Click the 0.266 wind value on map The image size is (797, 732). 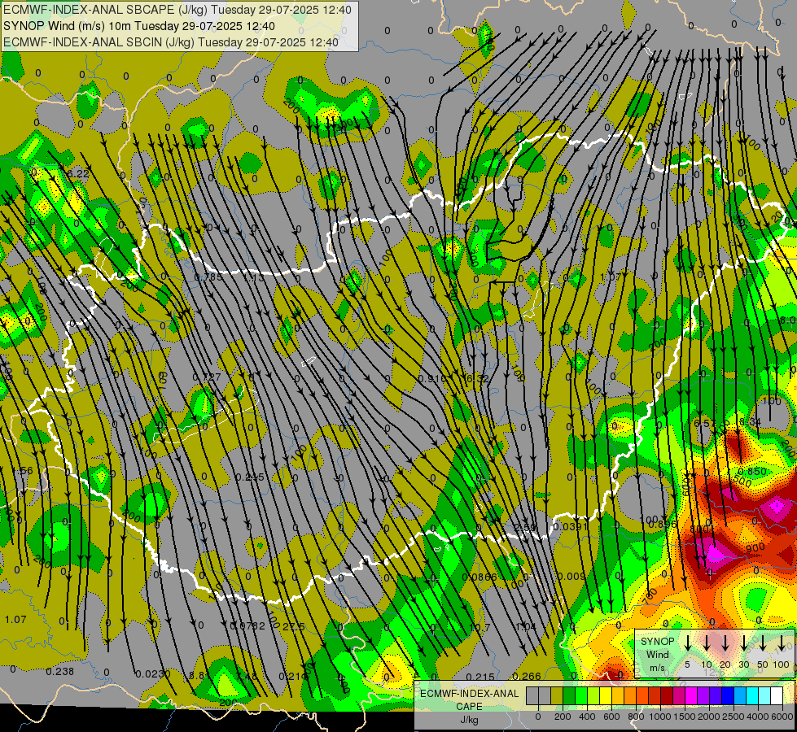(x=527, y=676)
